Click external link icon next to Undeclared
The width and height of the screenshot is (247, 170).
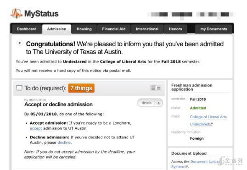pos(211,124)
